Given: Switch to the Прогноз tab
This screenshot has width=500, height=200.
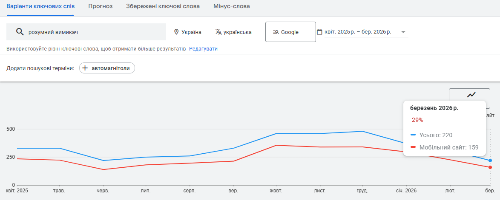Looking at the screenshot, I should pos(101,6).
